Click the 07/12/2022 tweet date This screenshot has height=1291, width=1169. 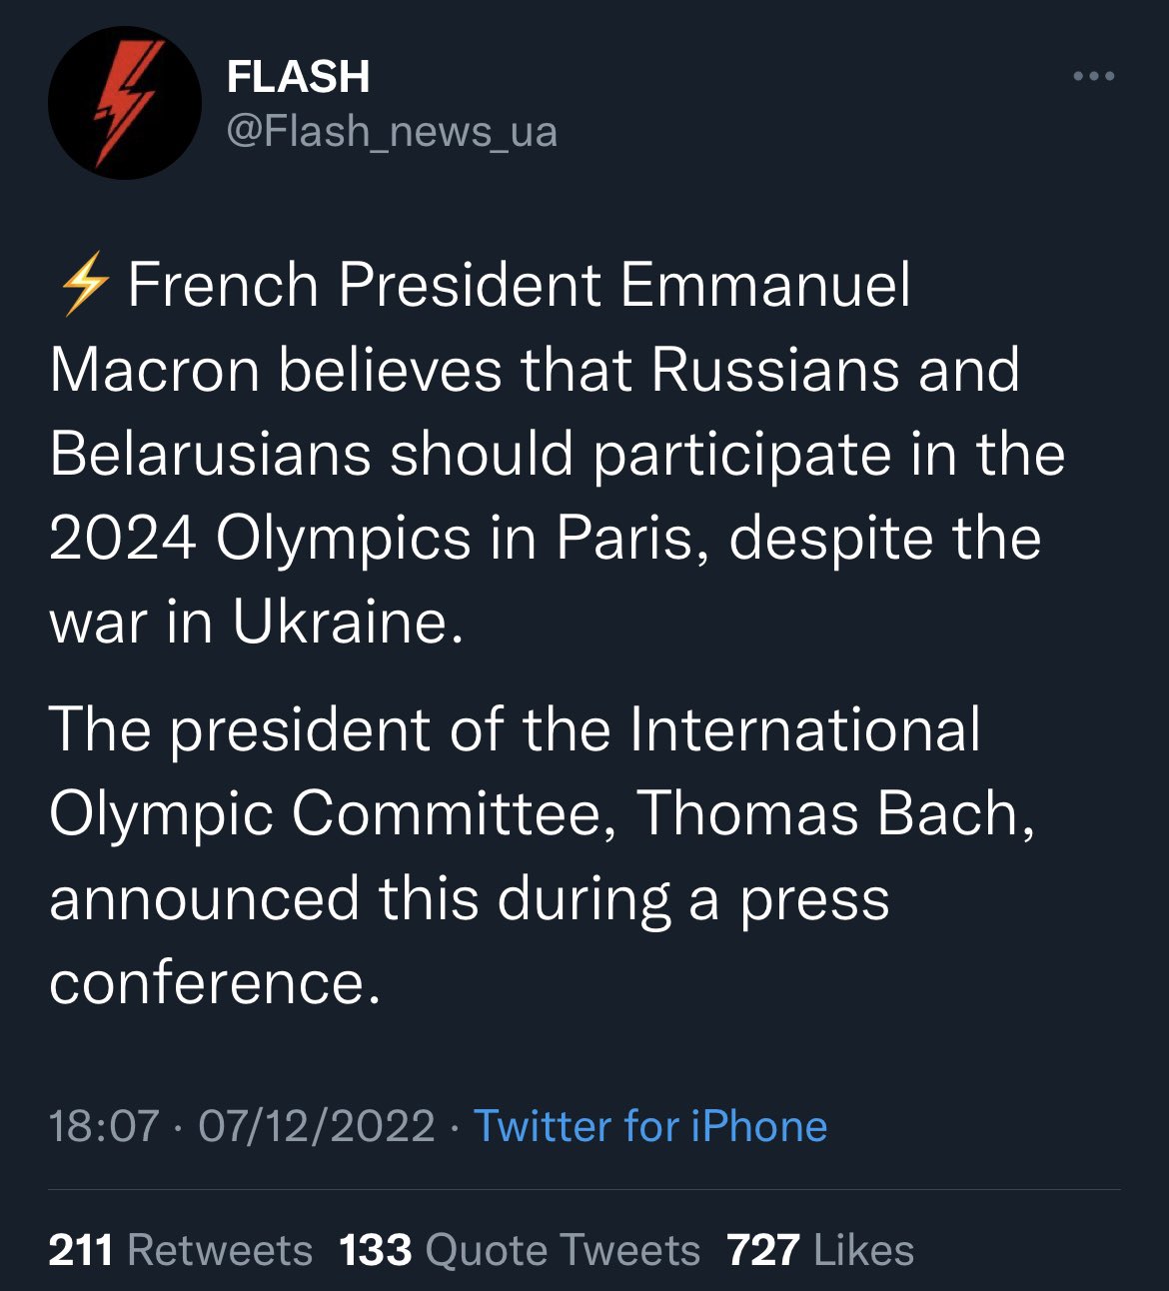316,1126
